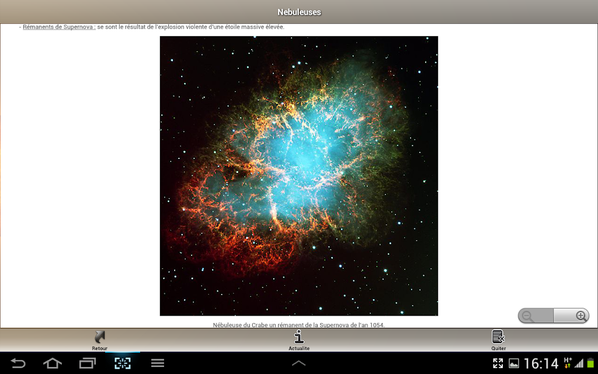
Task: Go to Android home screen
Action: (x=53, y=363)
